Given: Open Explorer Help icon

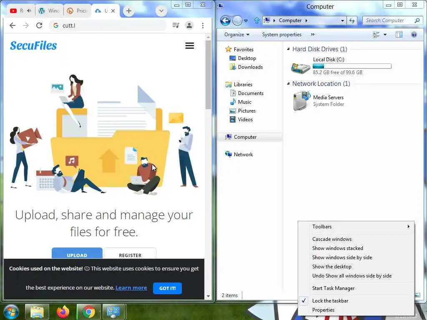Looking at the screenshot, I should pos(414,35).
